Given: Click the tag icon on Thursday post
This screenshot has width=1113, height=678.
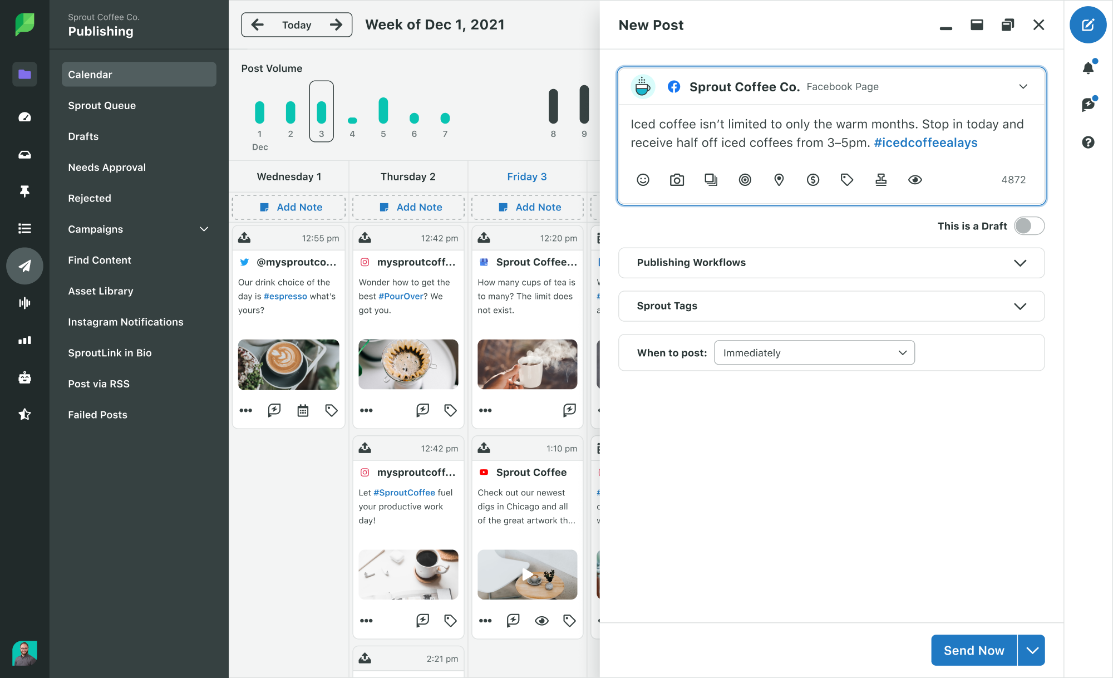Looking at the screenshot, I should tap(450, 410).
